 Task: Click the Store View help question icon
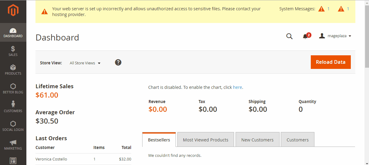tap(118, 62)
